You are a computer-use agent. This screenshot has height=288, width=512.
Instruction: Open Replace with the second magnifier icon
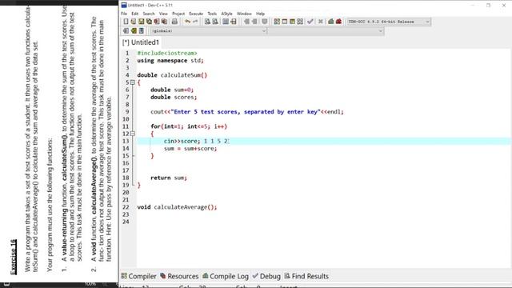pyautogui.click(x=215, y=22)
